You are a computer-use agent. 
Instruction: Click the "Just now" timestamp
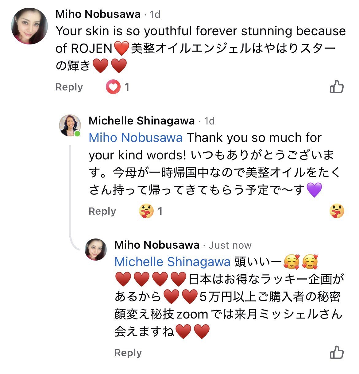tap(230, 245)
